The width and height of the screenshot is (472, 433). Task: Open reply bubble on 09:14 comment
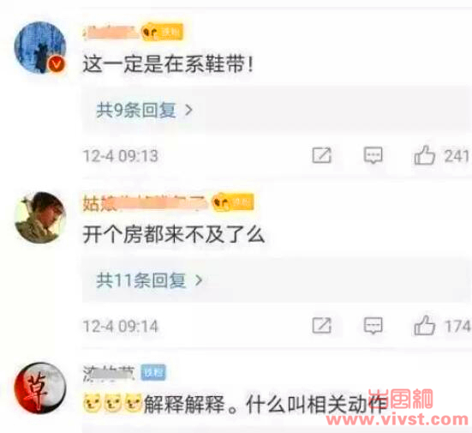tap(373, 326)
